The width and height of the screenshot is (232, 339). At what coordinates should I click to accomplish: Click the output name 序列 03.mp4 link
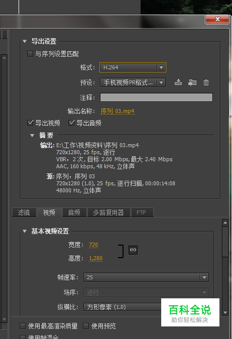click(x=118, y=111)
